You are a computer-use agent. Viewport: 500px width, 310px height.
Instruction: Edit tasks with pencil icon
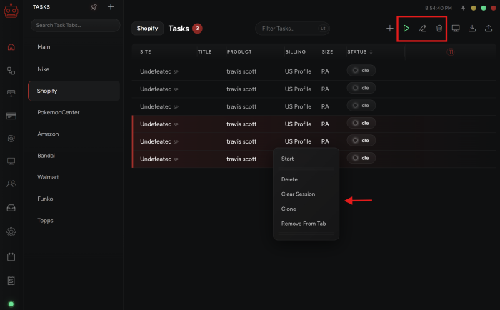coord(423,29)
